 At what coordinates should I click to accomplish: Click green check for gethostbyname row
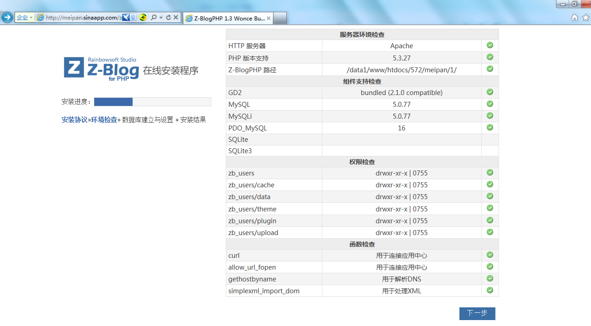490,279
